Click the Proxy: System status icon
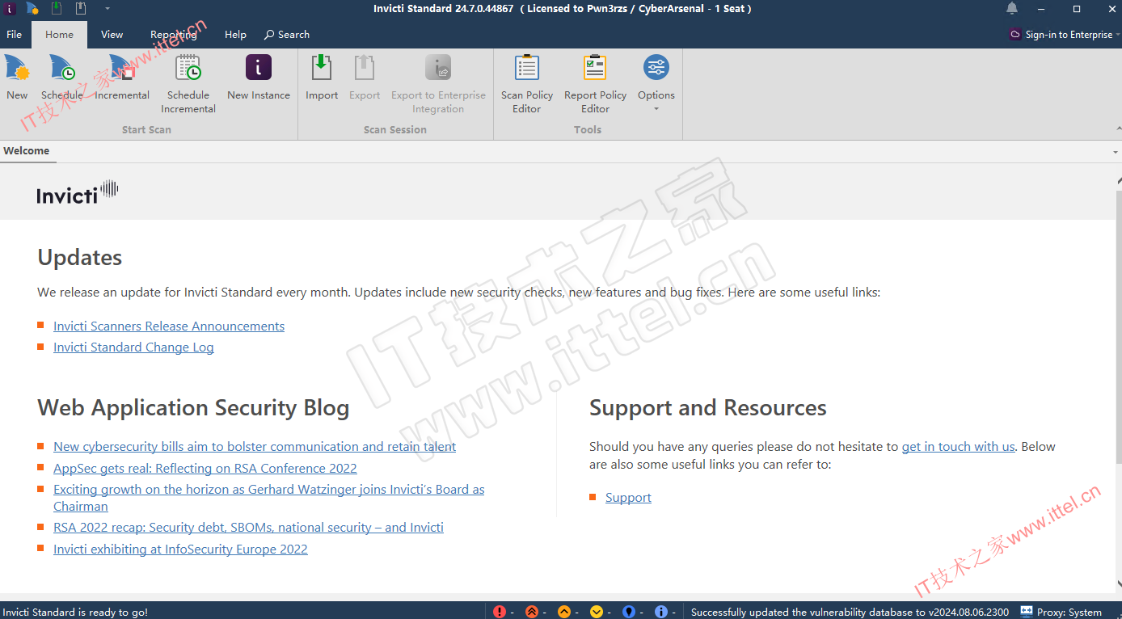1122x619 pixels. tap(1027, 612)
